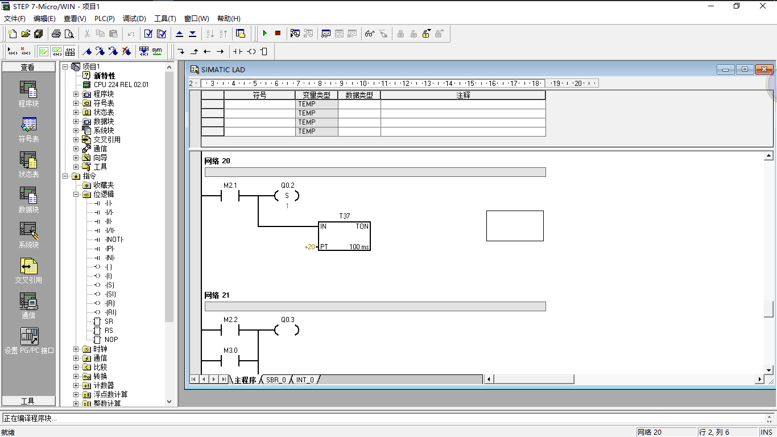Collapse the 位逻辑 instruction folder

pos(76,194)
